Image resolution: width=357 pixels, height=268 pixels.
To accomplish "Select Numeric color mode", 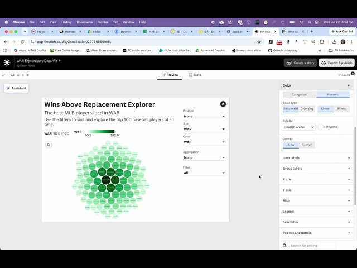I will point(333,94).
